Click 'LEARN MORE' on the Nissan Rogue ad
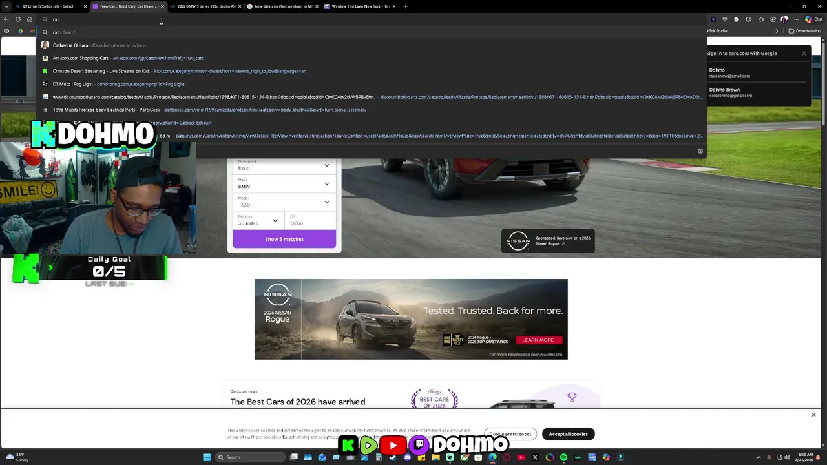This screenshot has height=465, width=827. tap(538, 340)
